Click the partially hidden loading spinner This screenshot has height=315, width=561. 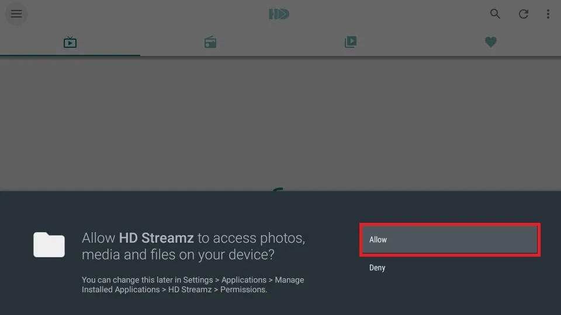pos(278,189)
